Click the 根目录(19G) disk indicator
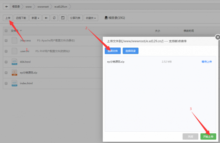 coord(115,18)
